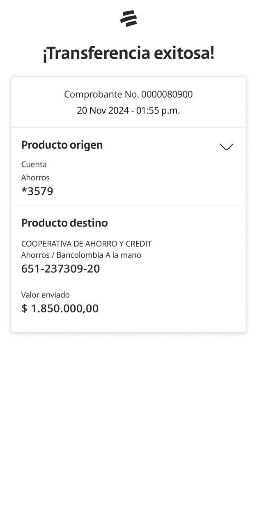This screenshot has height=527, width=257.
Task: Select the amount $ 1.850.000,00
Action: click(x=60, y=308)
